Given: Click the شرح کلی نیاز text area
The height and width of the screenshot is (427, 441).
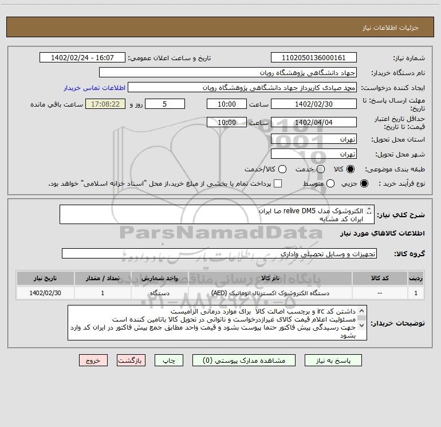Looking at the screenshot, I should 217,215.
